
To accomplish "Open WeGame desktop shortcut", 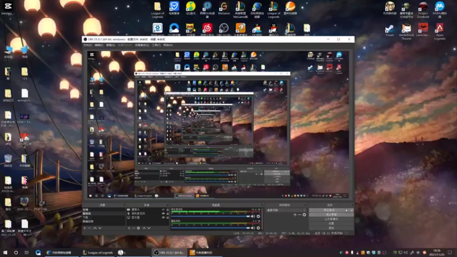I will [x=224, y=8].
